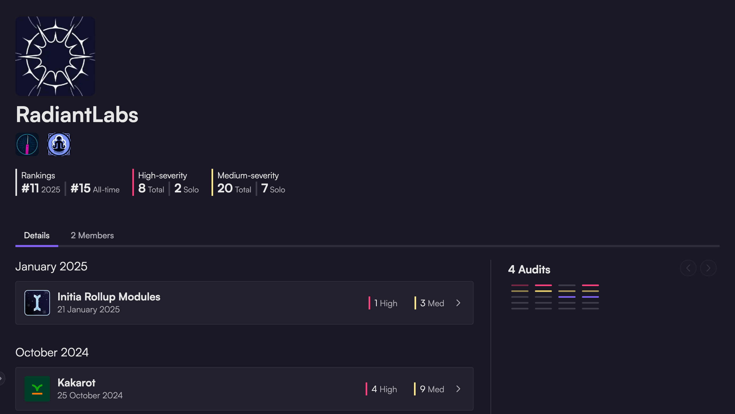Viewport: 735px width, 414px height.
Task: Open the Kakarot audit title
Action: coord(76,383)
